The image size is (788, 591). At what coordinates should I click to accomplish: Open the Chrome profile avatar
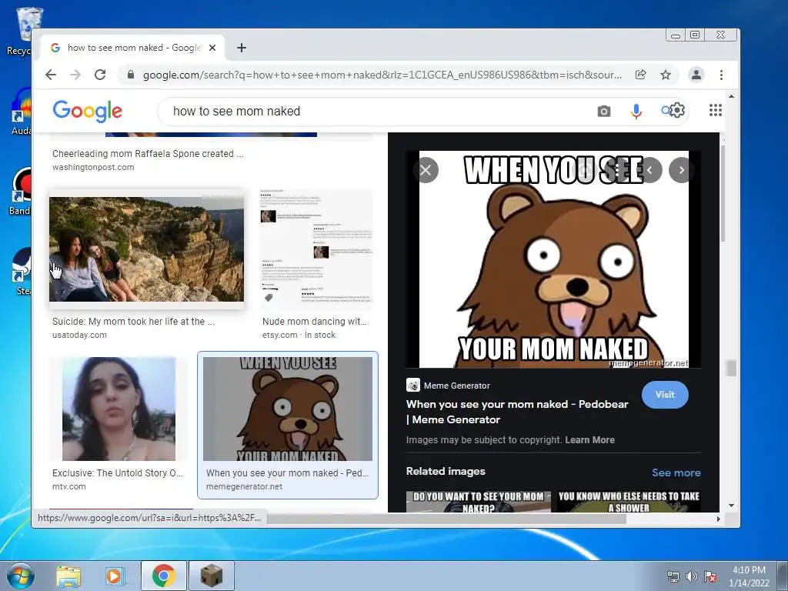pyautogui.click(x=696, y=75)
